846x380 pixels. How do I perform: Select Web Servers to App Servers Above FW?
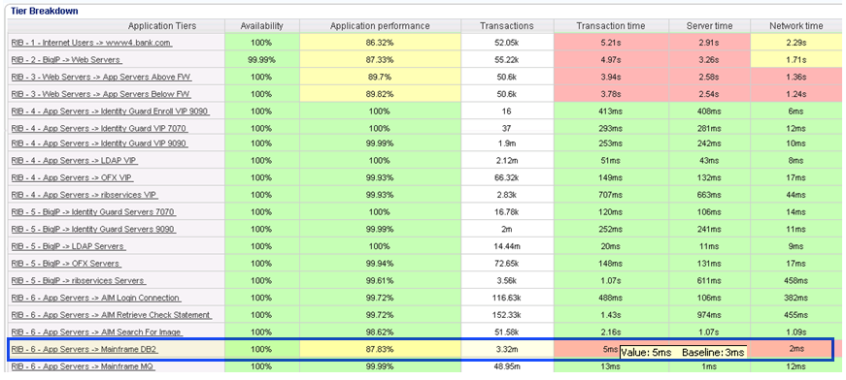[101, 77]
